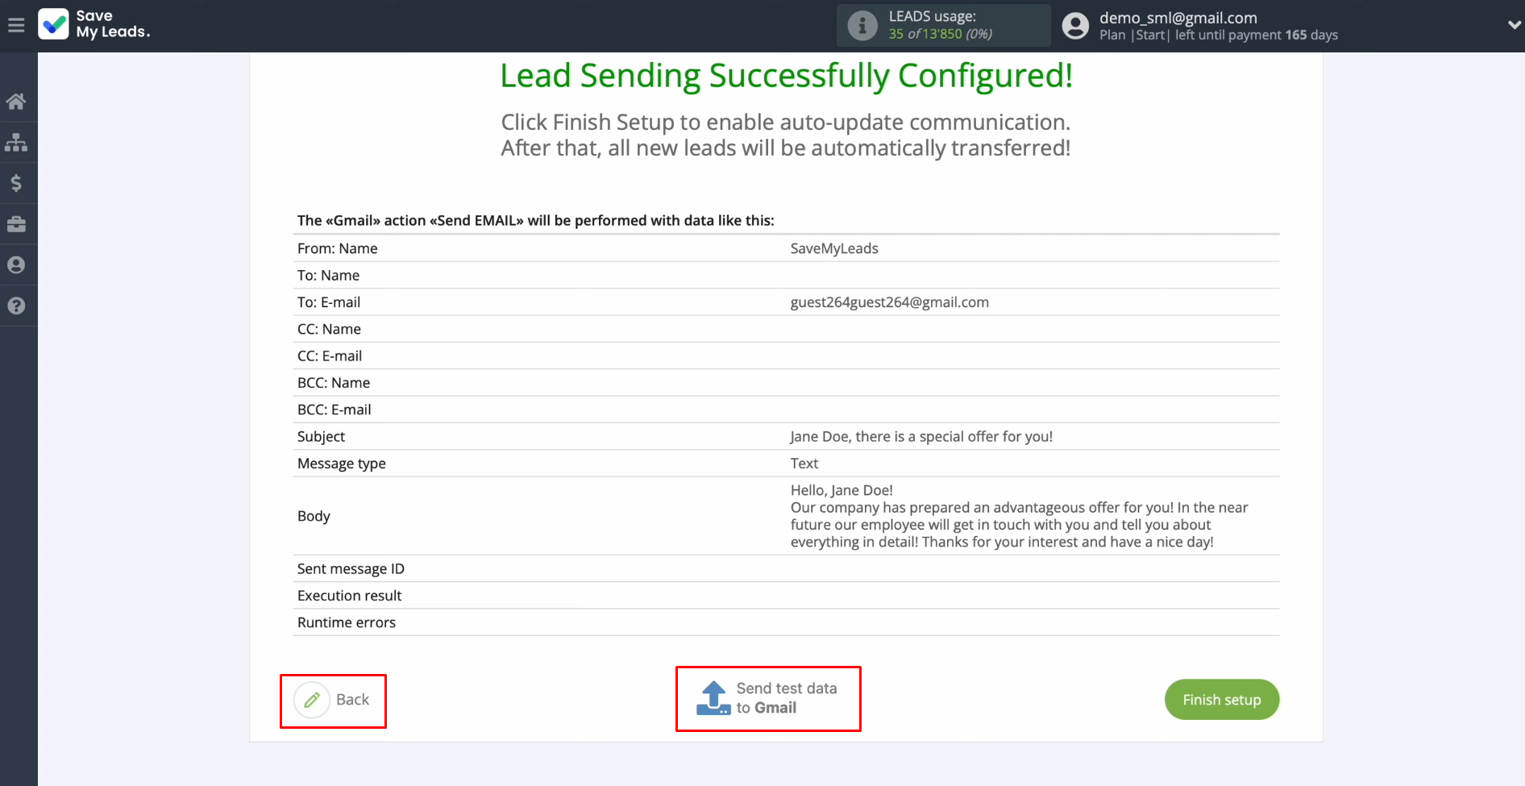Click the Sent message ID row
Image resolution: width=1525 pixels, height=786 pixels.
786,568
